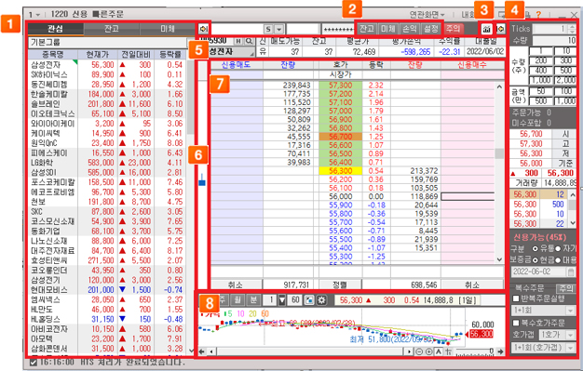Image resolution: width=583 pixels, height=371 pixels.
Task: Select the 유통 radio option
Action: tap(536, 248)
